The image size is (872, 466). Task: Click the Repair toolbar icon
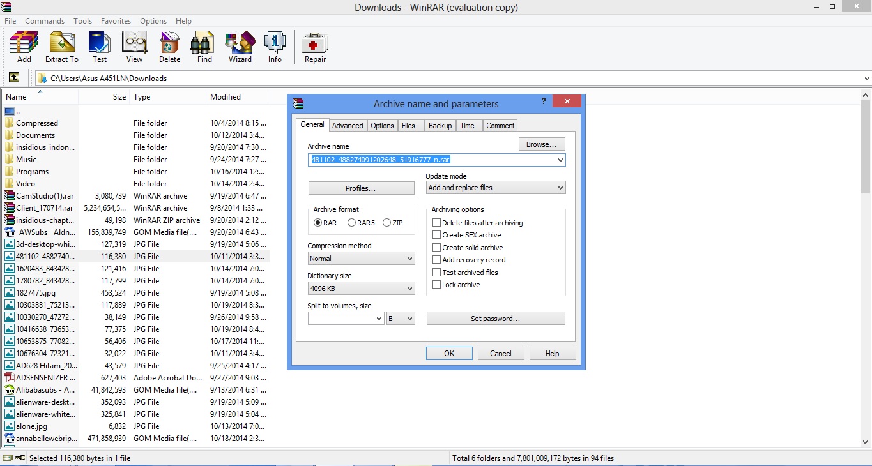point(315,43)
